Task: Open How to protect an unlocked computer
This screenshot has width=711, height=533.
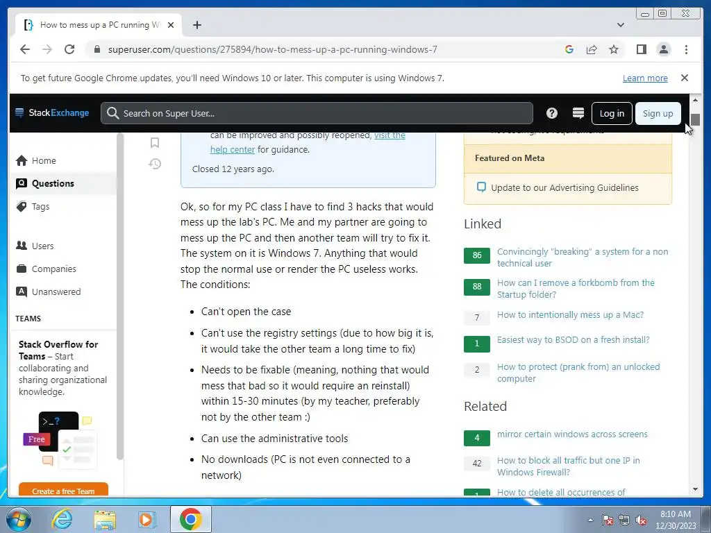Action: 578,372
